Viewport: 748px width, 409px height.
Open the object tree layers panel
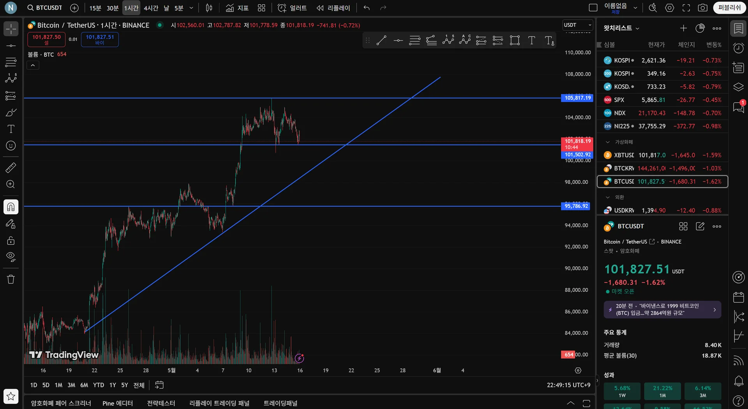(738, 87)
